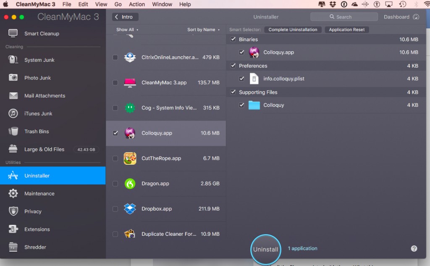Click the 42.43 GB size badge

86,149
